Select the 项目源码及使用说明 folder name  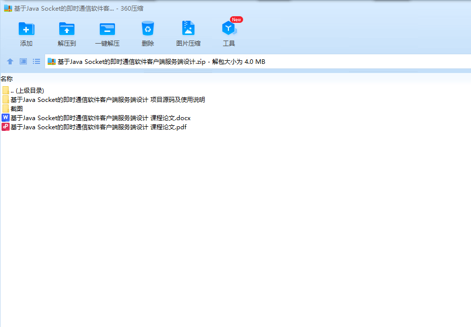(107, 99)
